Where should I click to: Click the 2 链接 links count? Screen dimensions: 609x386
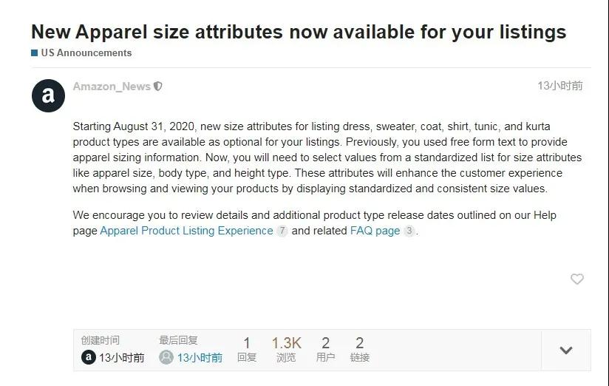pos(360,349)
